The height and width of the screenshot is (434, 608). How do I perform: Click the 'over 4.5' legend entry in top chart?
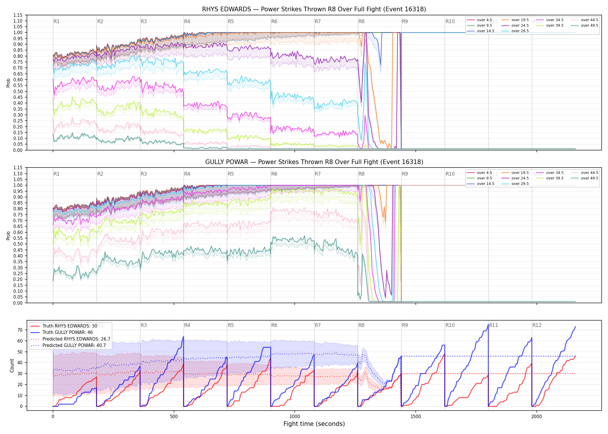point(479,20)
